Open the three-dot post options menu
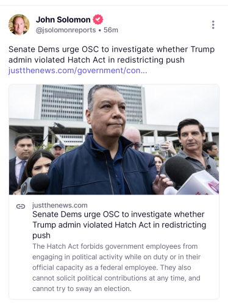 [x=213, y=25]
